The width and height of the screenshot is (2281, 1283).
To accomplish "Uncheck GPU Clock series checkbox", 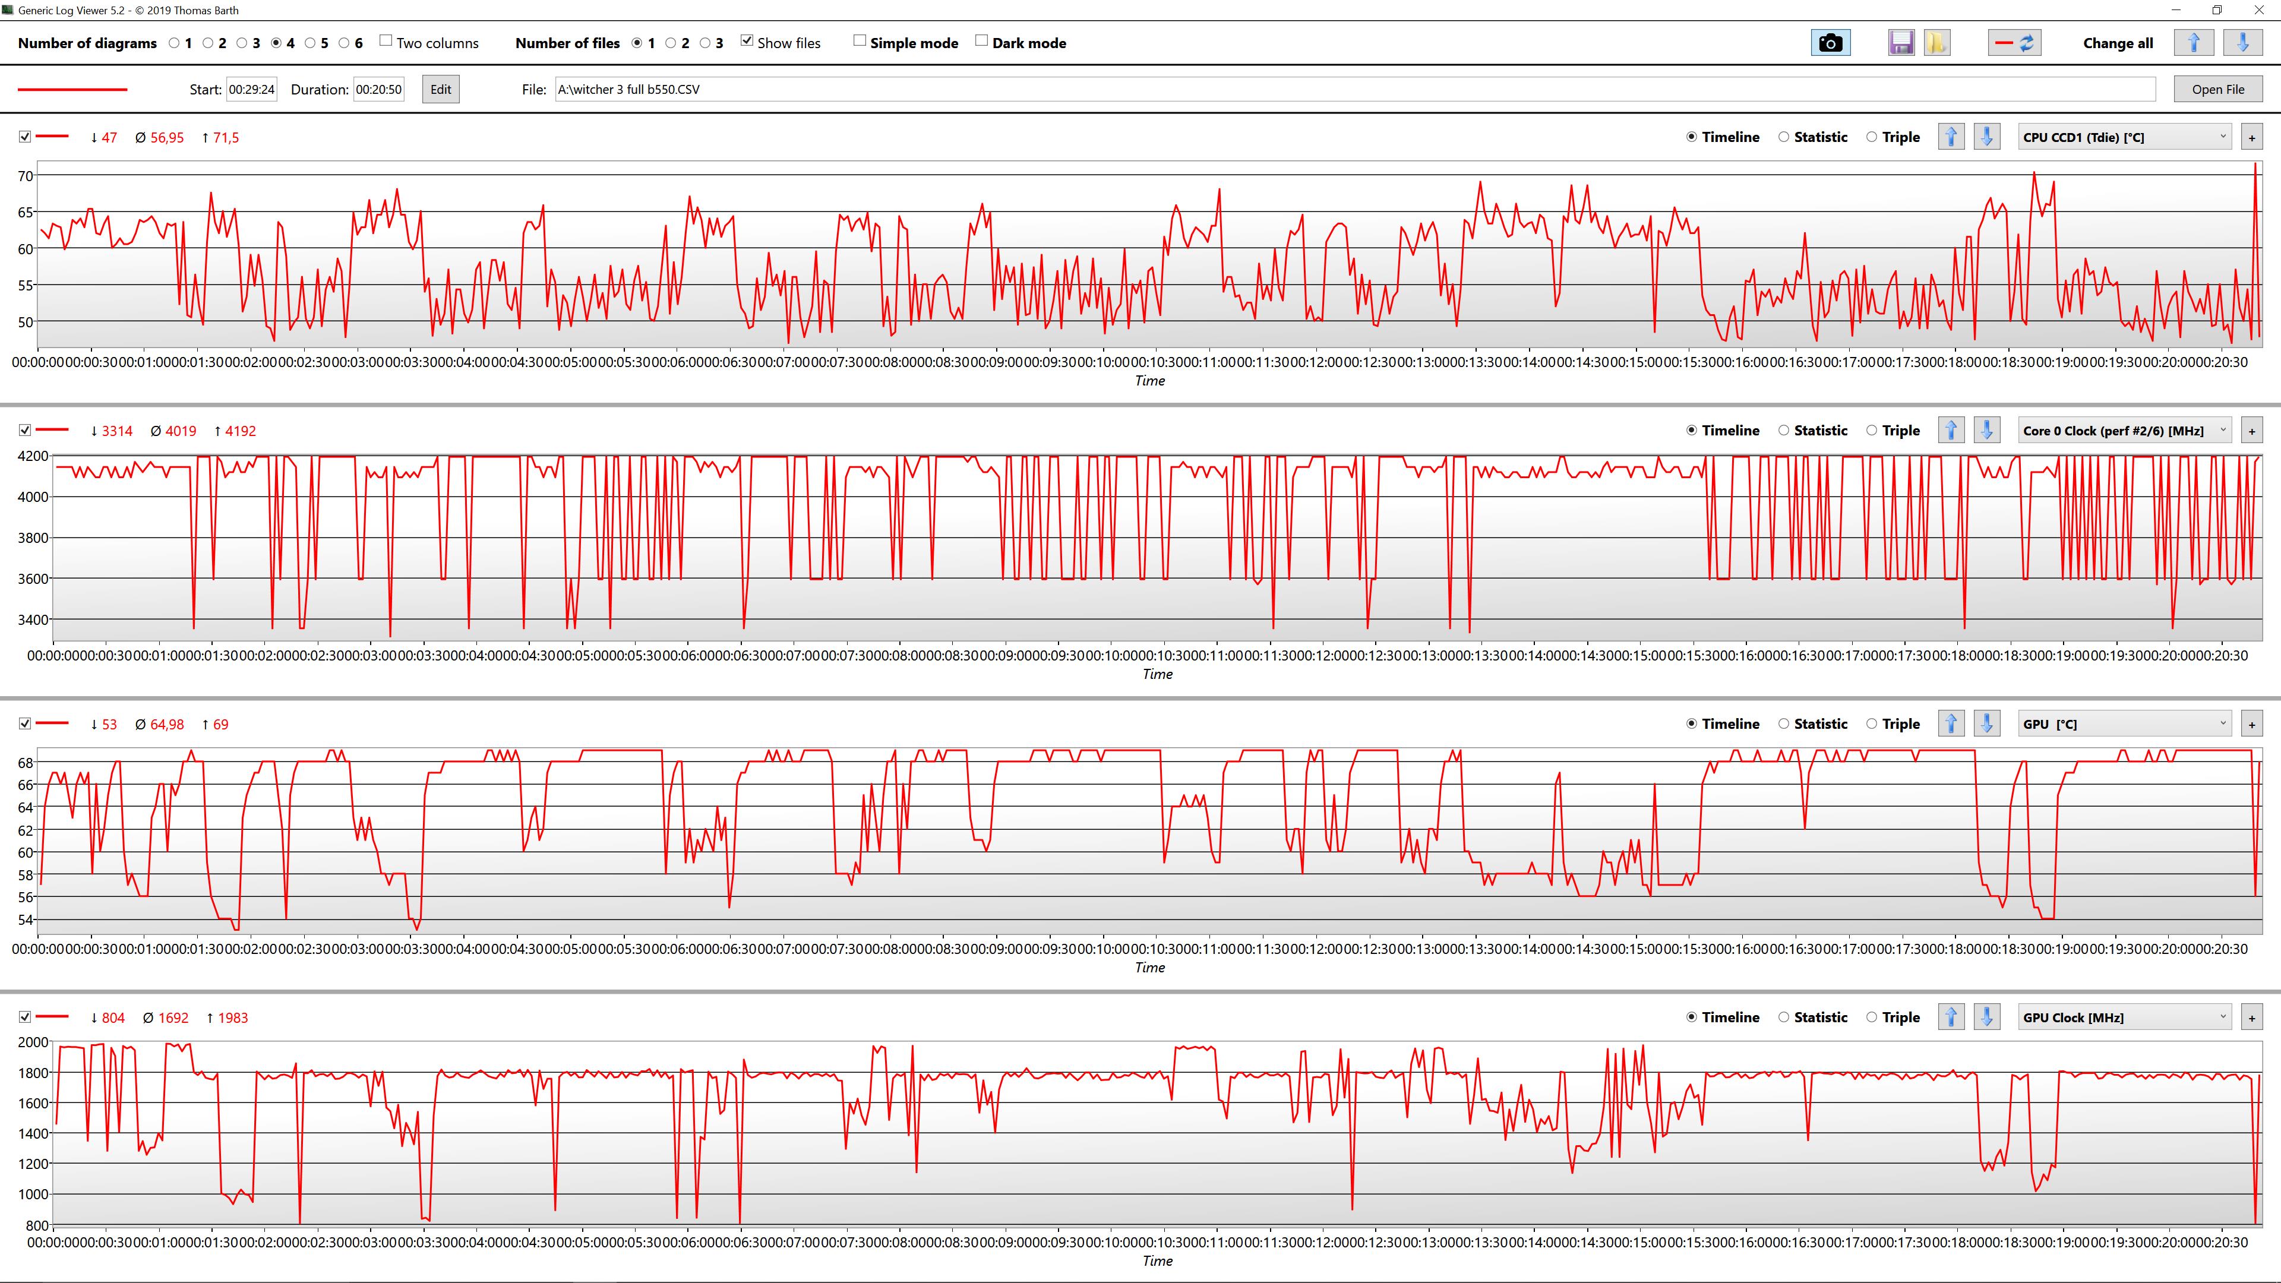I will tap(25, 1016).
